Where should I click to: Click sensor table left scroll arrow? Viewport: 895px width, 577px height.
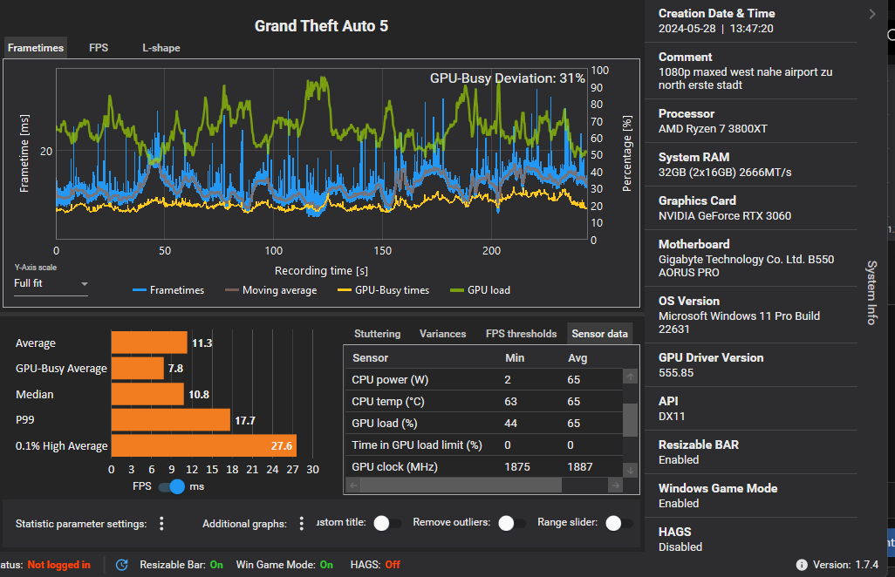353,485
